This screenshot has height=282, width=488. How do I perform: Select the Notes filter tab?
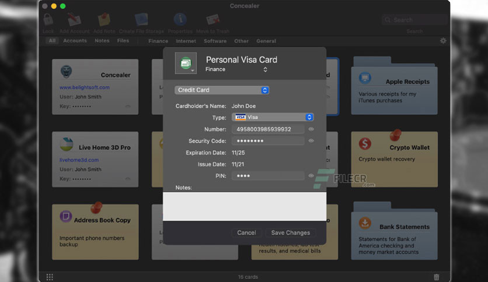click(102, 41)
